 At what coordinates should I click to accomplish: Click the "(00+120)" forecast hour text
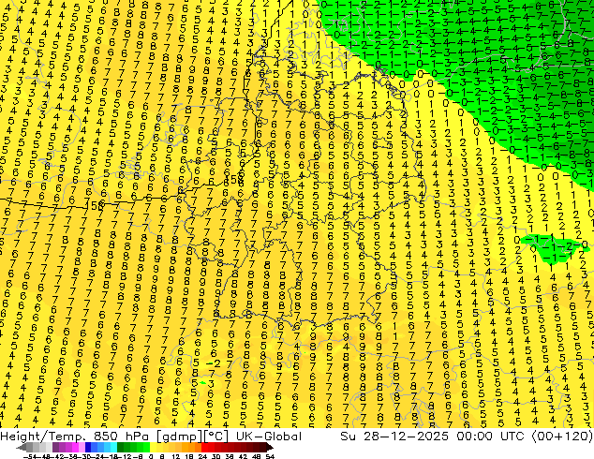point(562,437)
